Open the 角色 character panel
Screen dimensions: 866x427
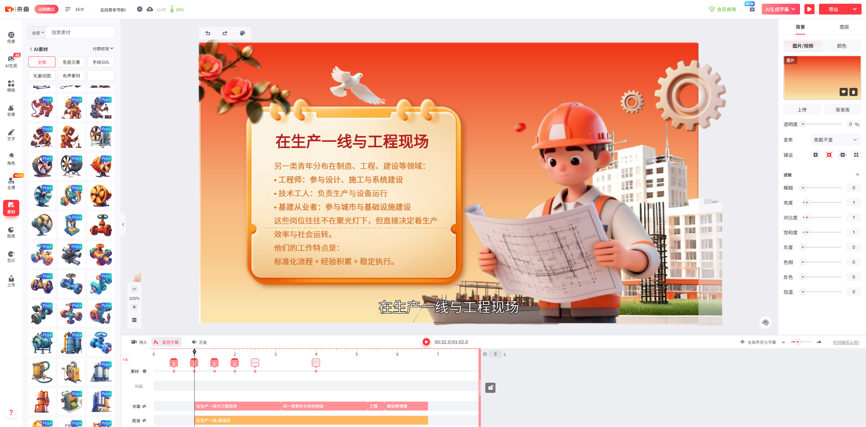11,159
